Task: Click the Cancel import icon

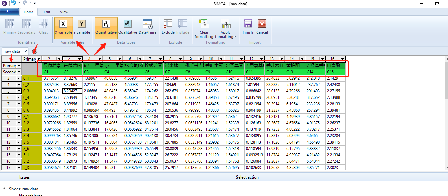Action: tap(262, 27)
